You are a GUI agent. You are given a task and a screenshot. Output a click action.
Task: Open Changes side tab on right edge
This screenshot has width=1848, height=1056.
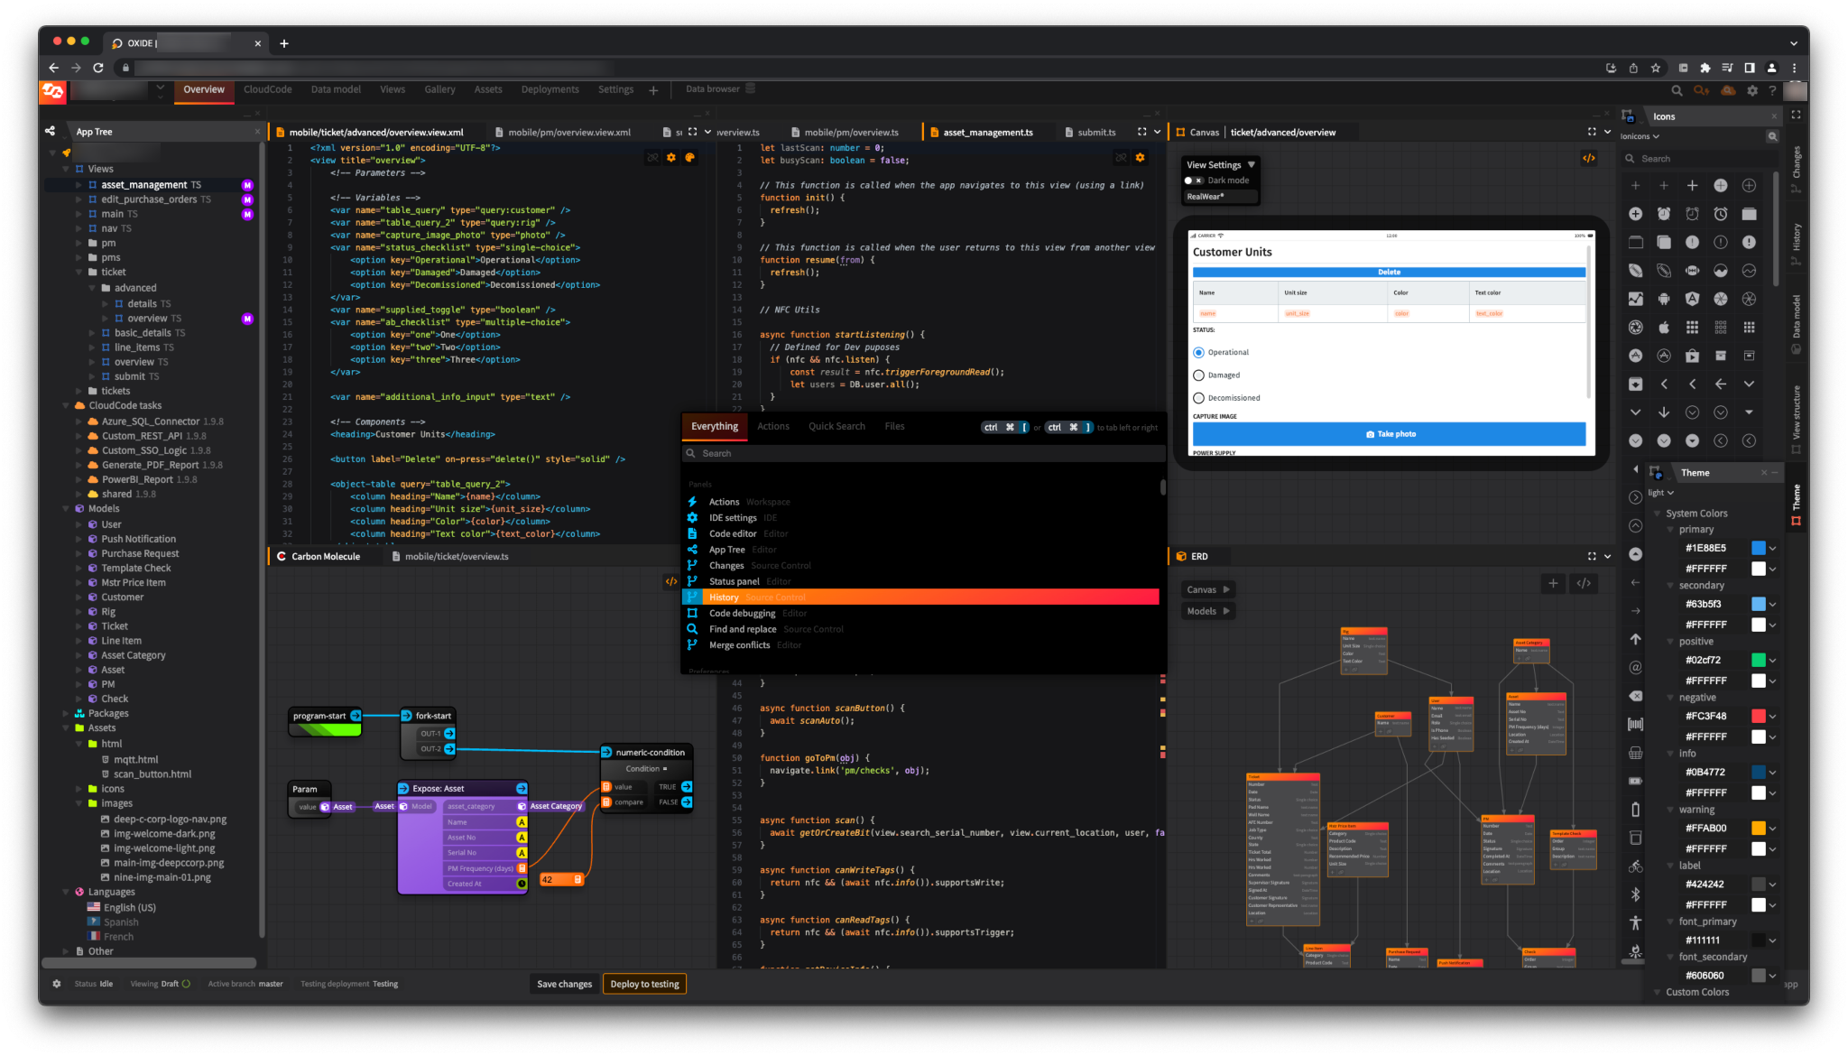[1796, 169]
